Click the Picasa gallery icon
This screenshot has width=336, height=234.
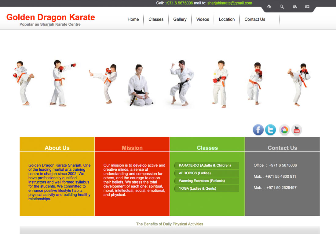284,130
